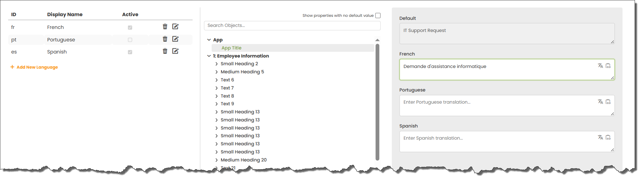Click the rightmost icon in French field
The image size is (640, 181).
point(608,66)
